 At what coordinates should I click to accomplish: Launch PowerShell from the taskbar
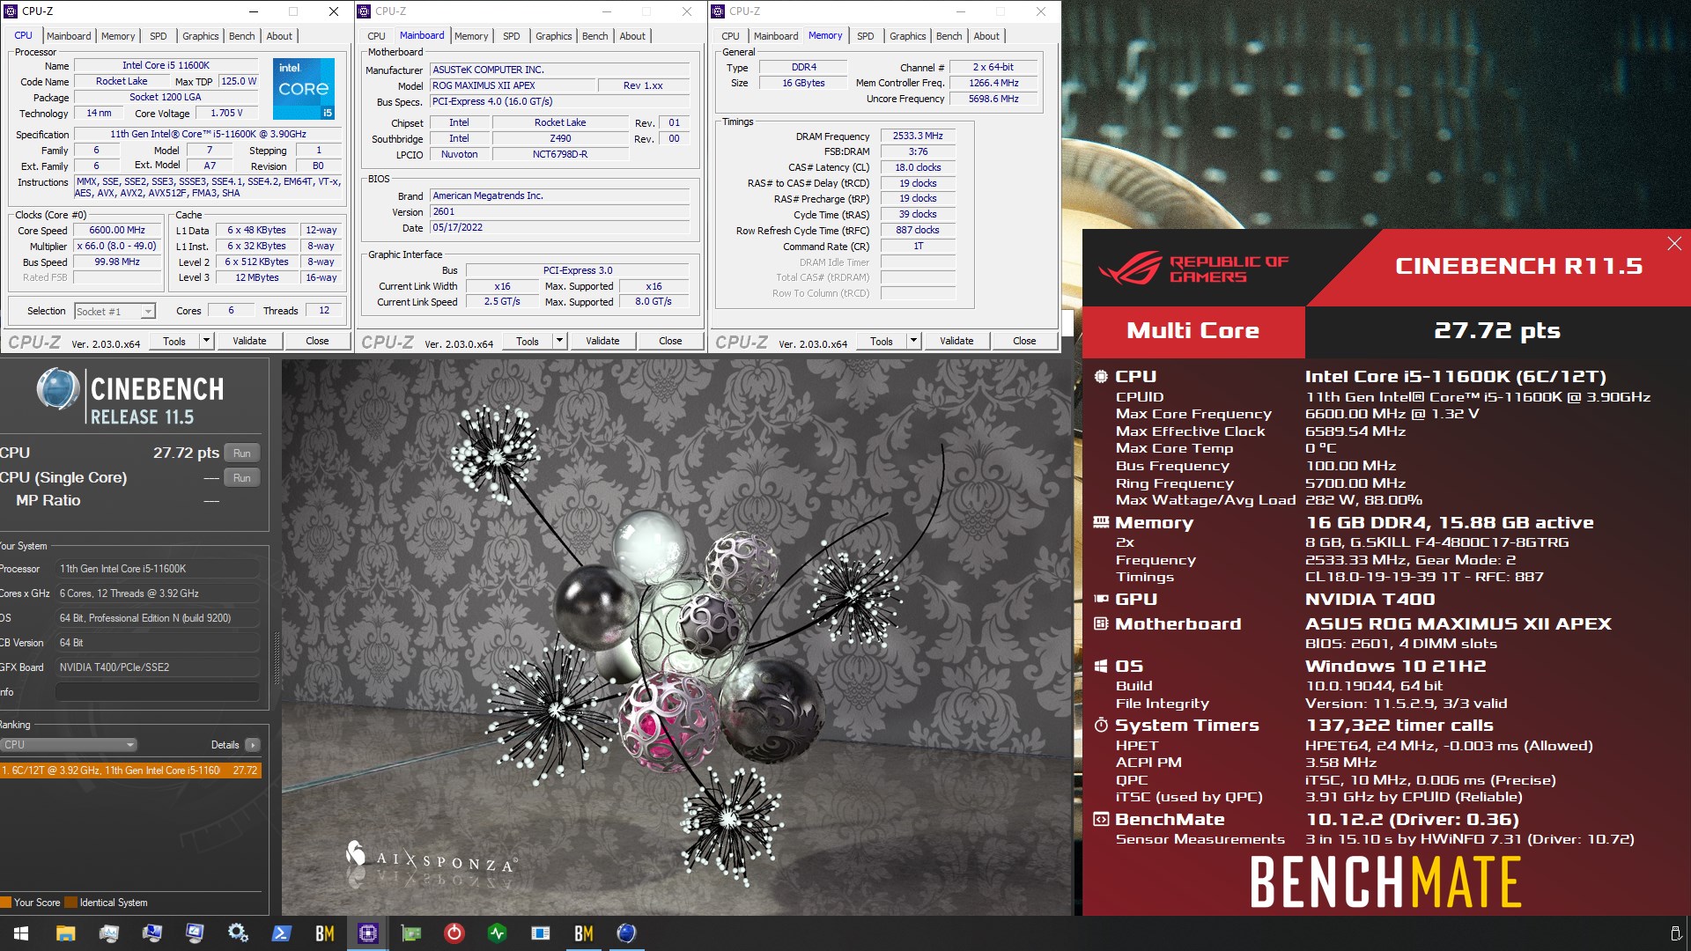click(x=281, y=933)
